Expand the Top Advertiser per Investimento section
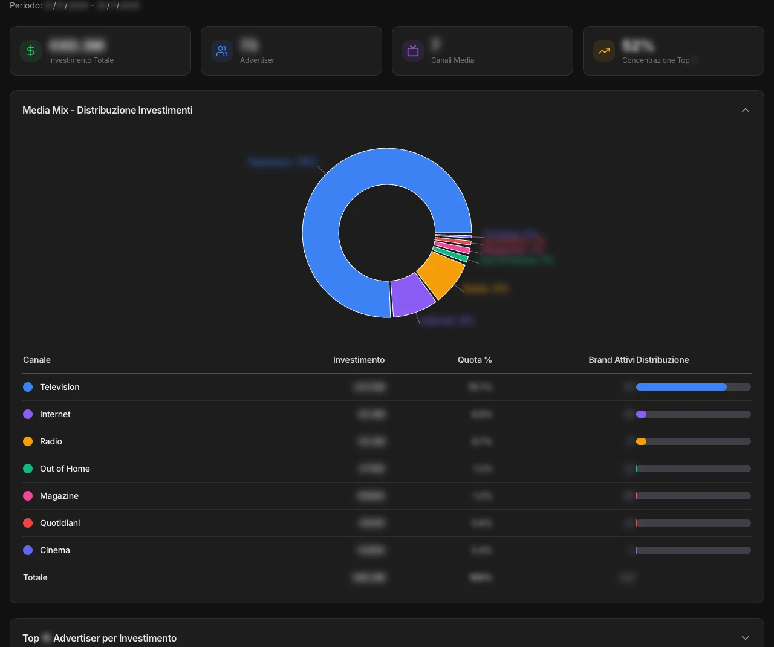 tap(746, 638)
